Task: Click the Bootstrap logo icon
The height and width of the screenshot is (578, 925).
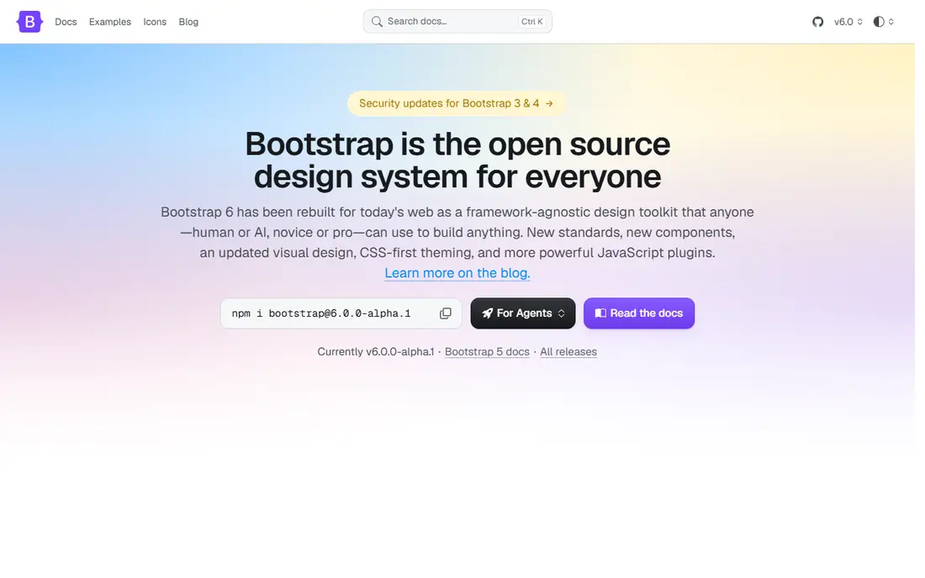Action: (x=29, y=22)
